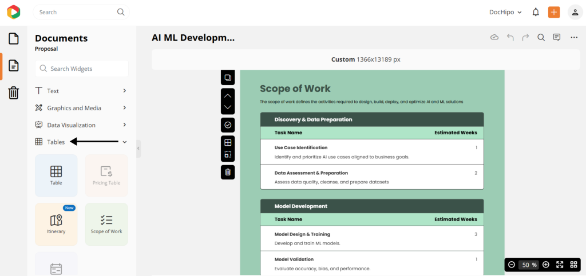This screenshot has height=276, width=586.
Task: Click Data Assessment & Preparation task
Action: click(311, 173)
